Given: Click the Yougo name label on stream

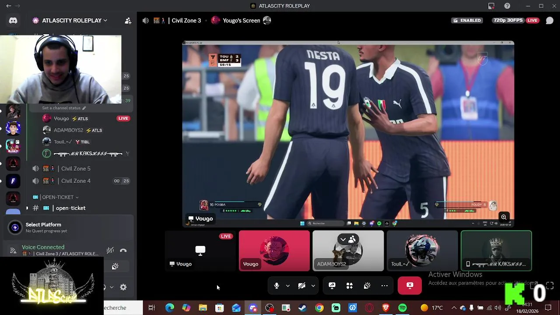Looking at the screenshot, I should point(201,219).
